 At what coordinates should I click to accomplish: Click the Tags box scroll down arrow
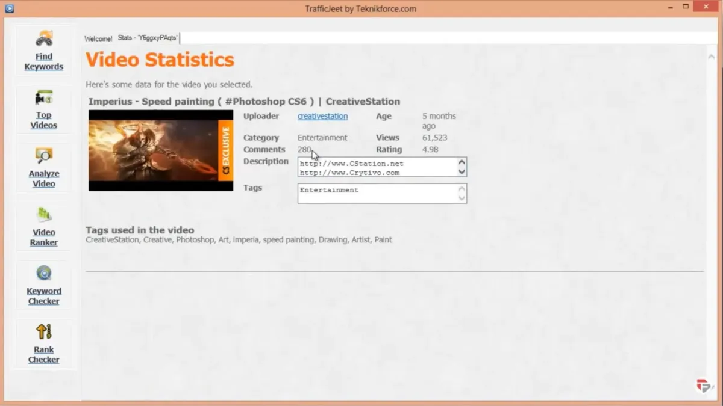click(x=462, y=198)
